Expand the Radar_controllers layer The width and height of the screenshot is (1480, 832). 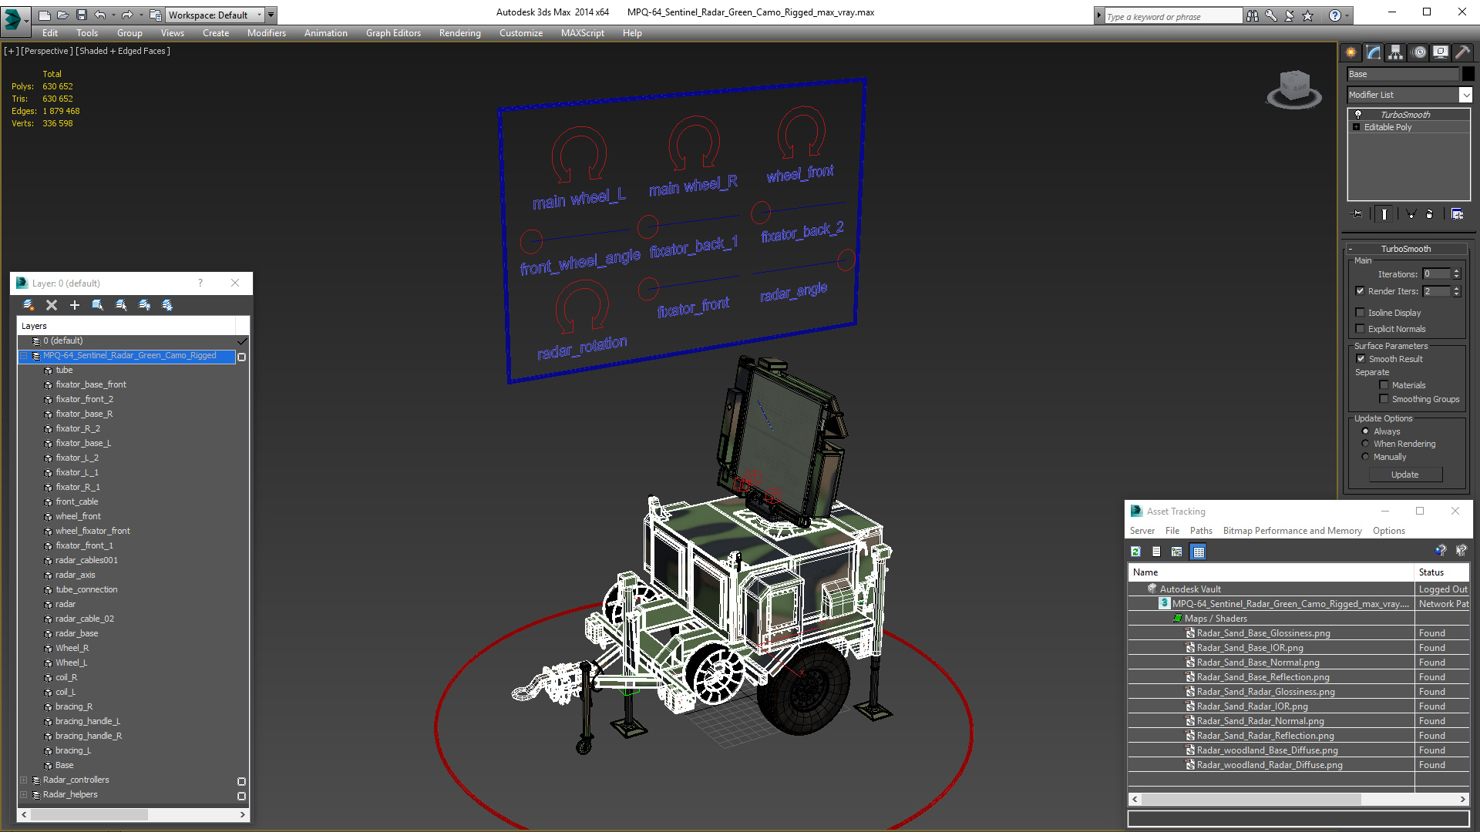[24, 780]
